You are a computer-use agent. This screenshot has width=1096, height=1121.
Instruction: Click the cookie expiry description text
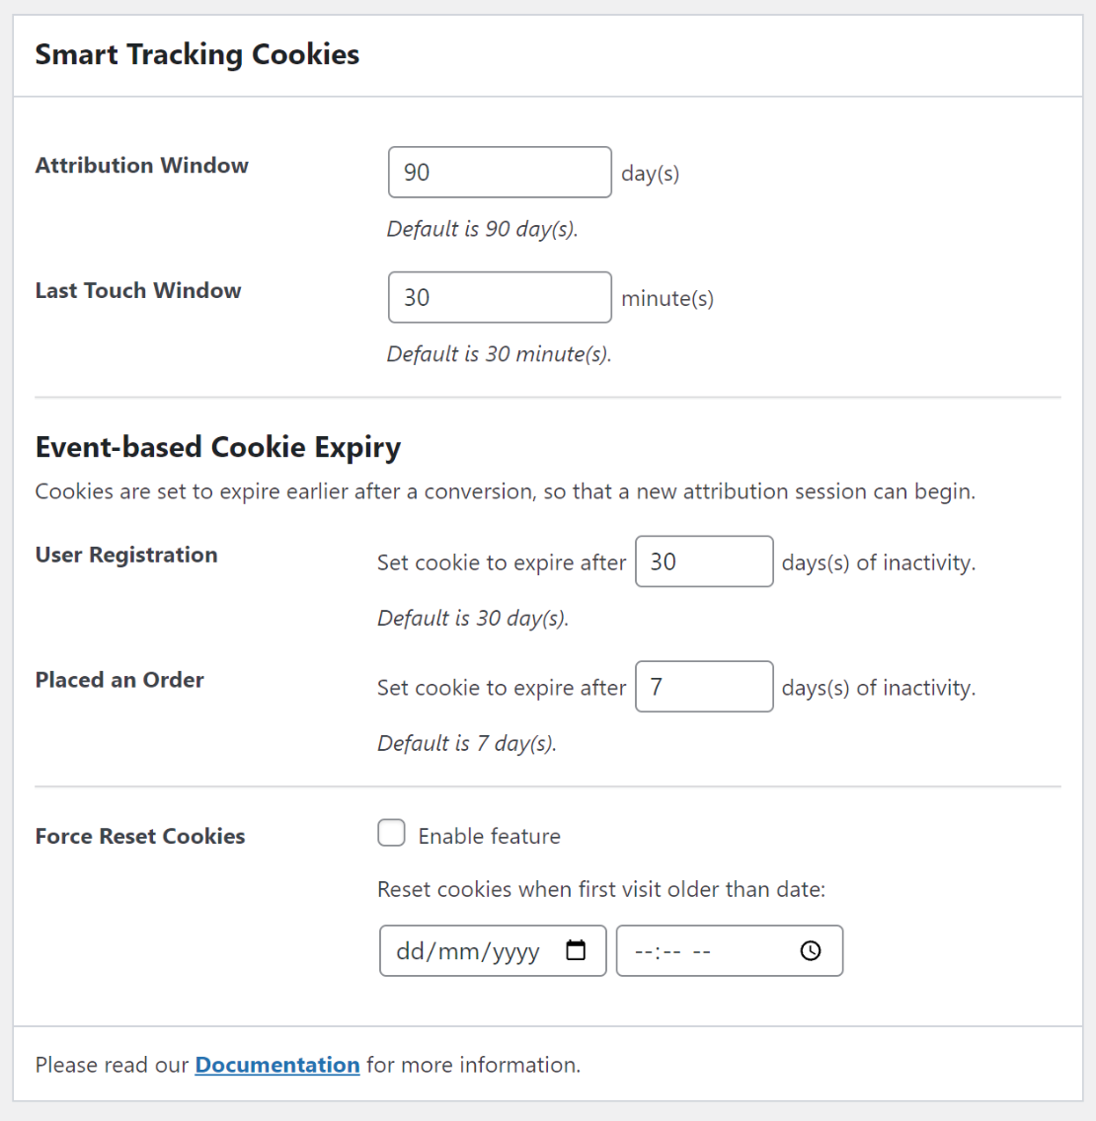(x=505, y=490)
